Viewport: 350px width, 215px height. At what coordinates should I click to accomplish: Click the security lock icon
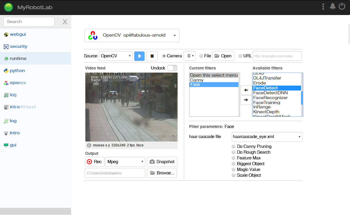[x=6, y=47]
